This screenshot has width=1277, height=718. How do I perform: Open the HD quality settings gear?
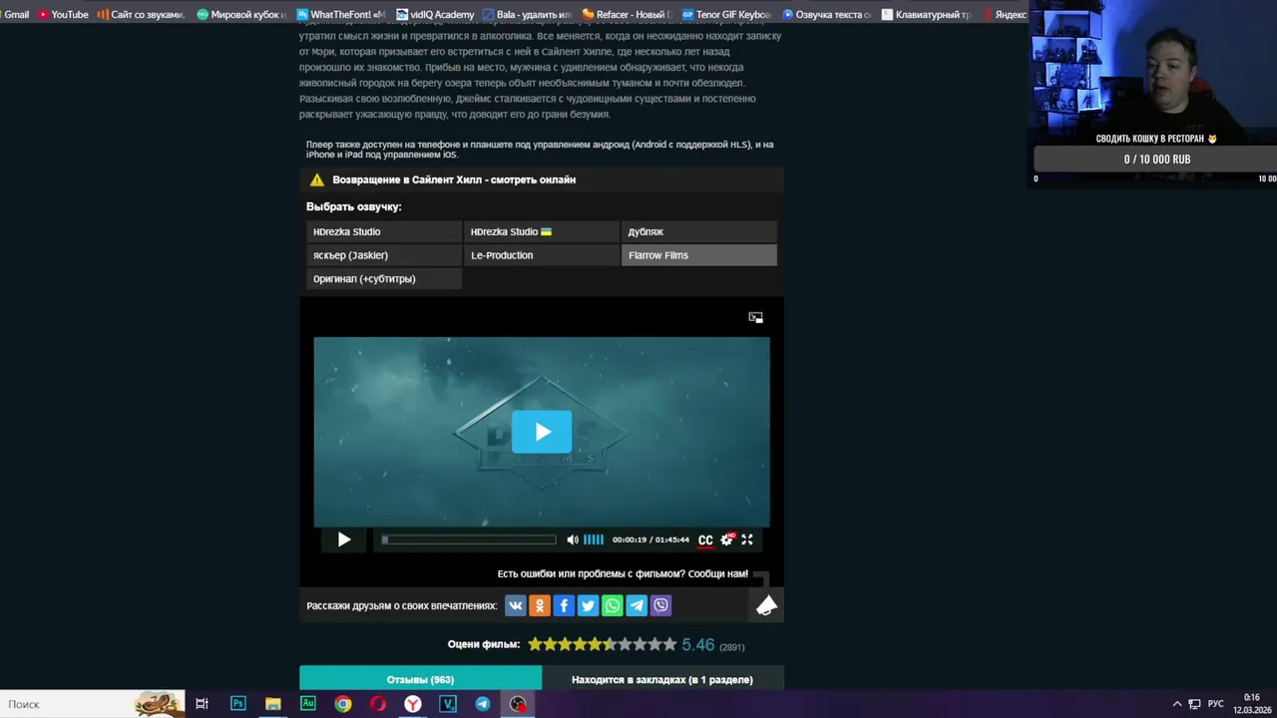(x=727, y=539)
